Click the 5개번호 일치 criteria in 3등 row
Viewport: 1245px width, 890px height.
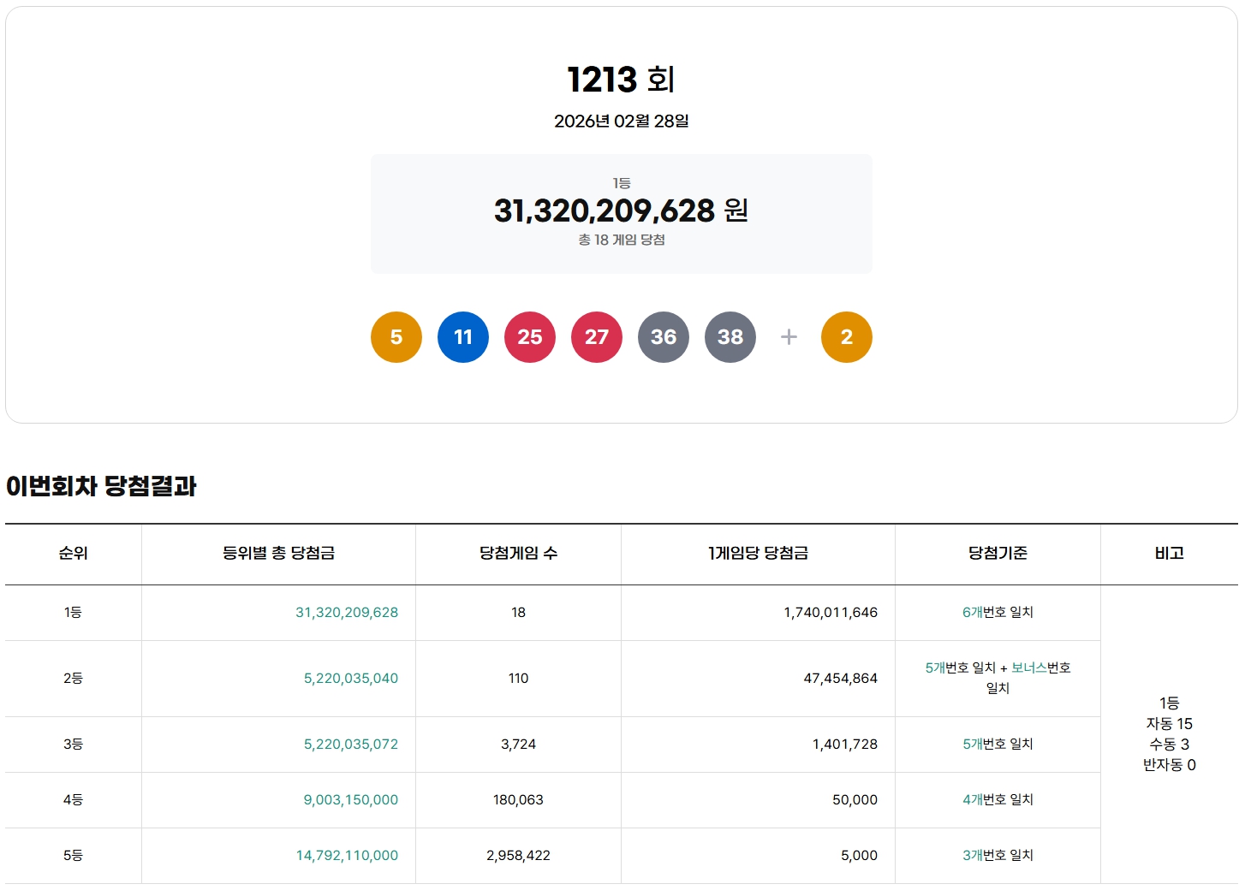[998, 745]
